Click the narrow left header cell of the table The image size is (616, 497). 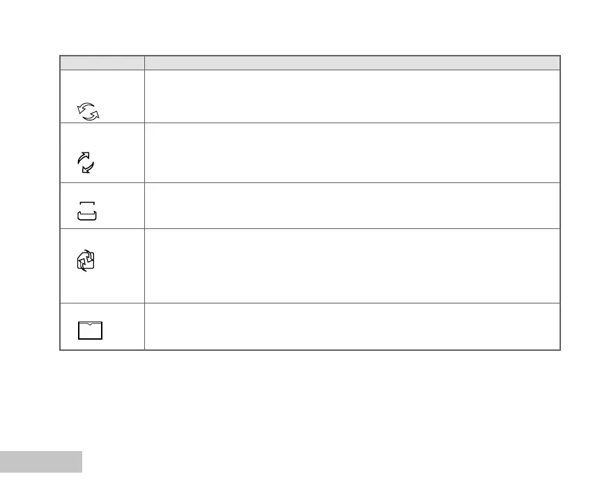tap(102, 63)
